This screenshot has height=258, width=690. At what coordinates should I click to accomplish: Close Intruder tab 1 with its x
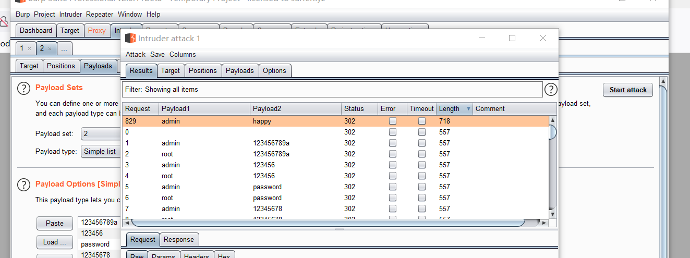29,48
